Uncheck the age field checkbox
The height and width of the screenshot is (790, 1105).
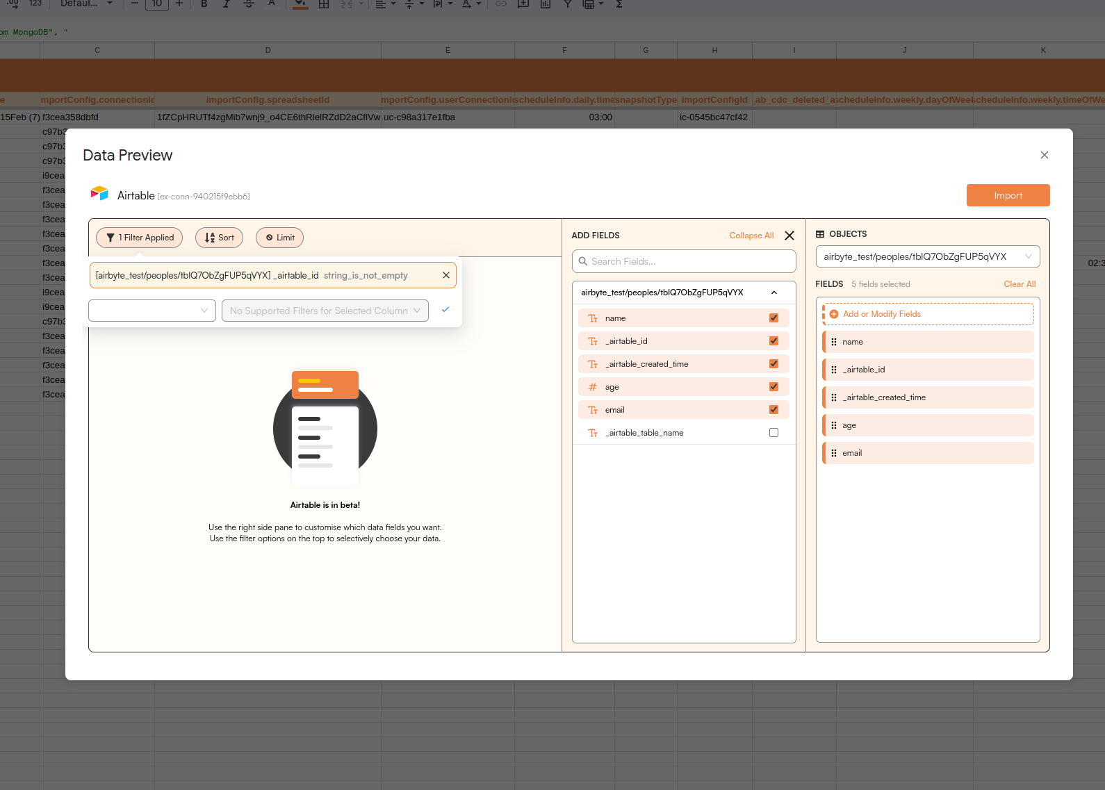click(x=773, y=387)
